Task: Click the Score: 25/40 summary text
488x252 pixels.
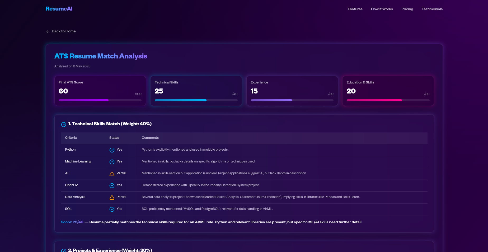Action: click(x=72, y=222)
